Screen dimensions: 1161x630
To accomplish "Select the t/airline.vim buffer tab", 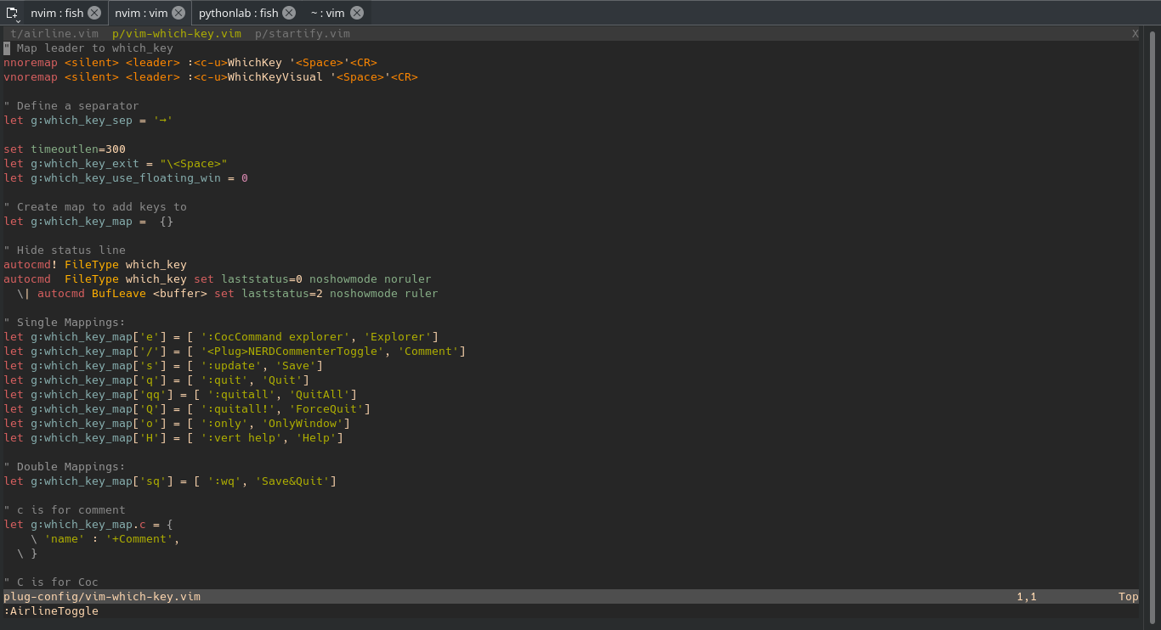I will point(54,33).
